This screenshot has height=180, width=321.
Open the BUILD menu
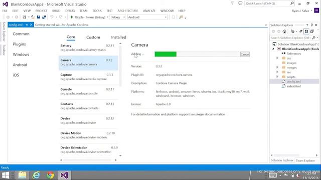56,10
